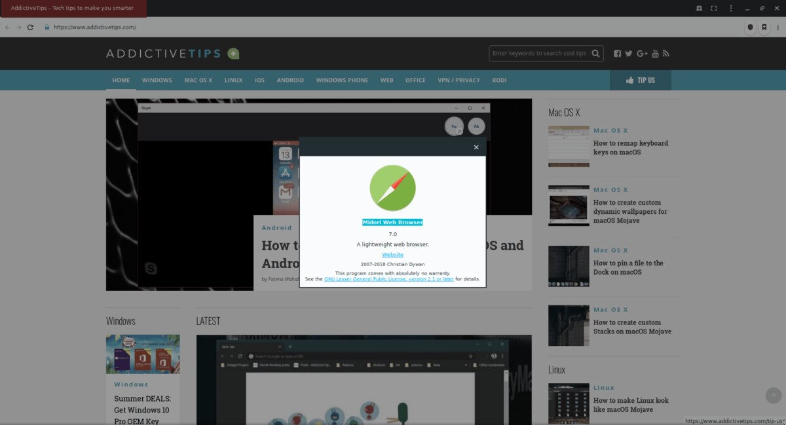Click the Windows category label under Summer DEALS image

[131, 384]
